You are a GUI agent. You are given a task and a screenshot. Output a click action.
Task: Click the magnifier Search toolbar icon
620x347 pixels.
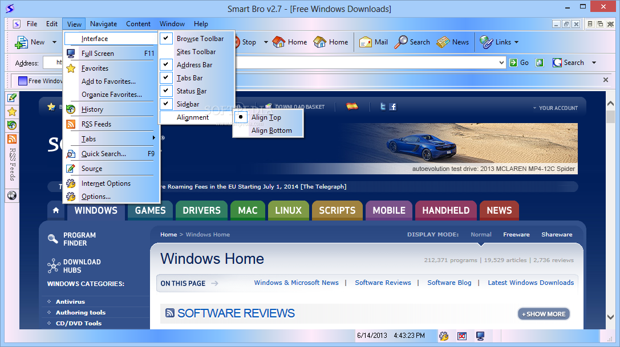point(400,42)
